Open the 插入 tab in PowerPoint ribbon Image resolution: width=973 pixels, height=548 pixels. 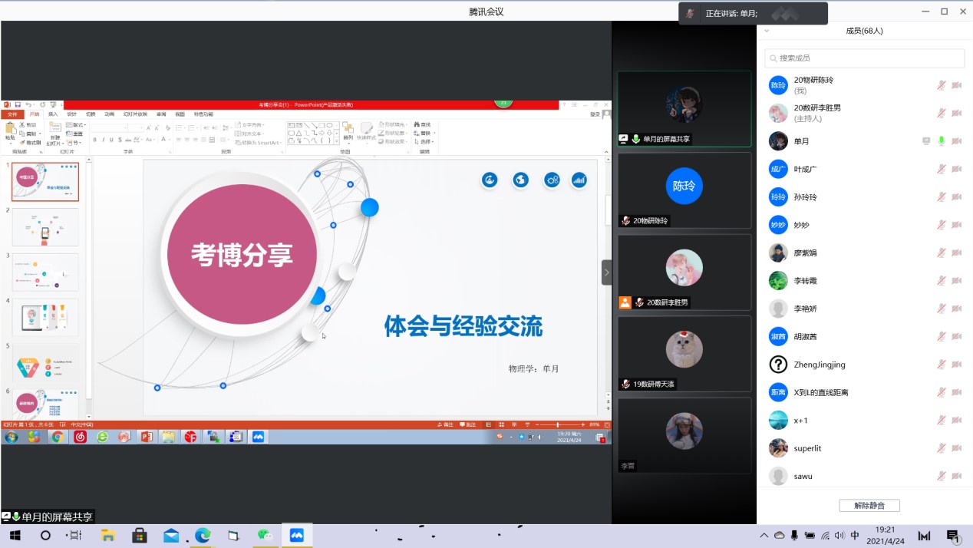pyautogui.click(x=53, y=114)
